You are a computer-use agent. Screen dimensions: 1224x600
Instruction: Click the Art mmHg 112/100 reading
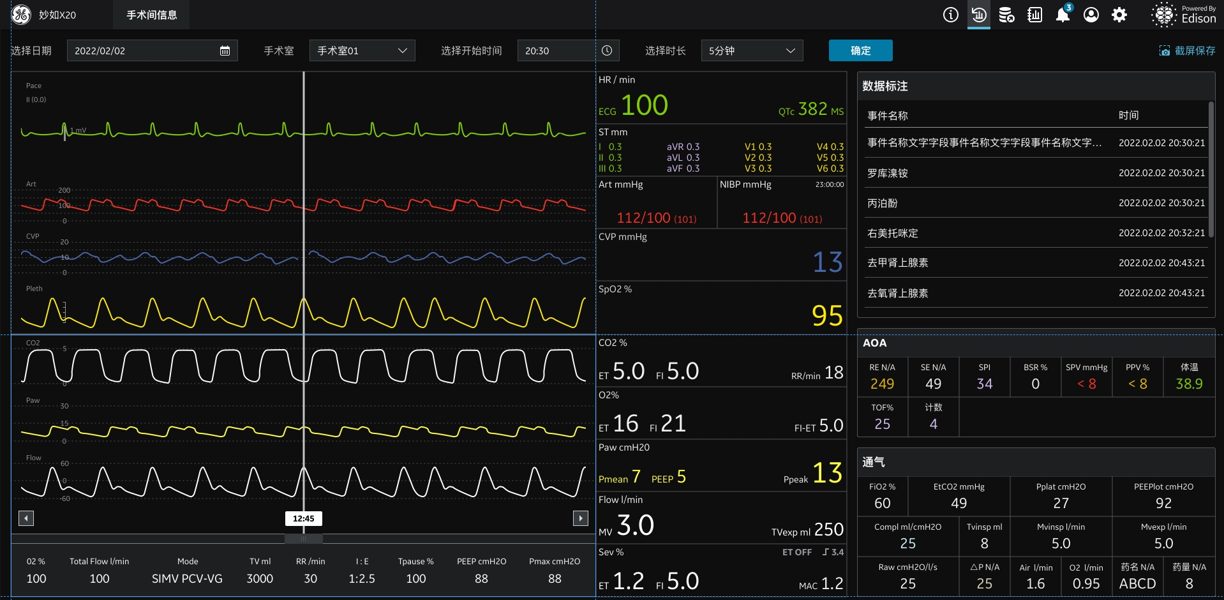click(656, 218)
